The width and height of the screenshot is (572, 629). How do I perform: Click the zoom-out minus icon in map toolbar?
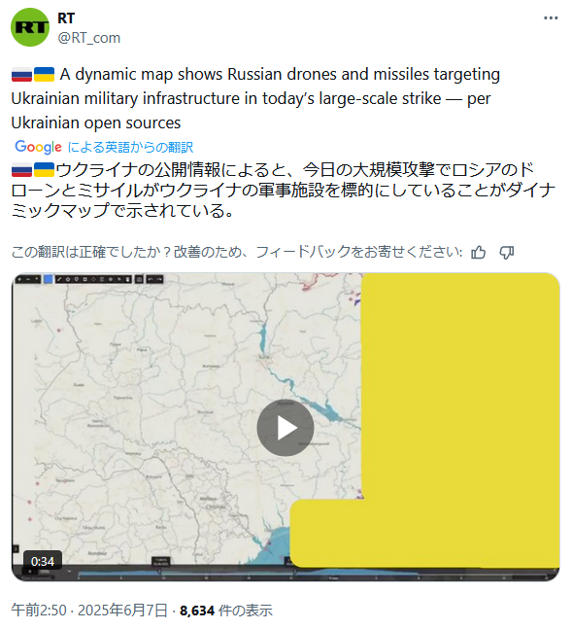tap(28, 279)
